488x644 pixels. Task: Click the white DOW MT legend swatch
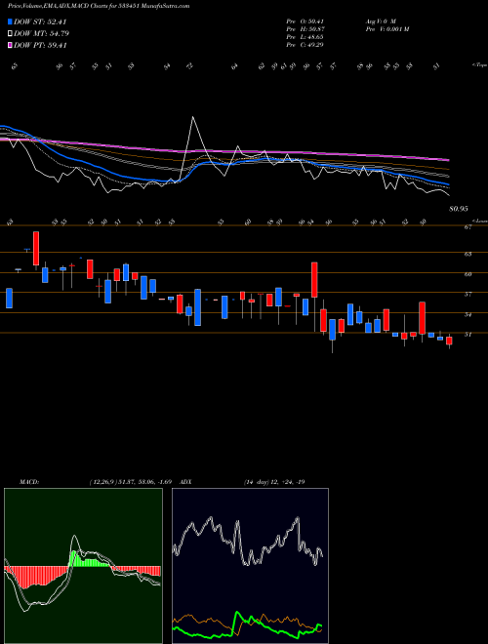10,34
